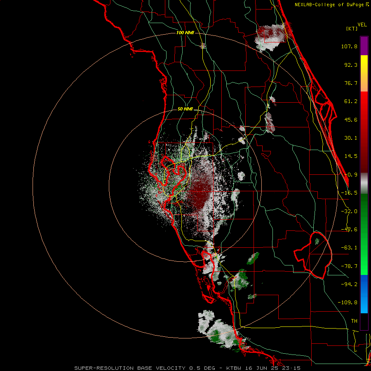
Task: Click the 61.2 velocity scale value
Action: [x=351, y=101]
